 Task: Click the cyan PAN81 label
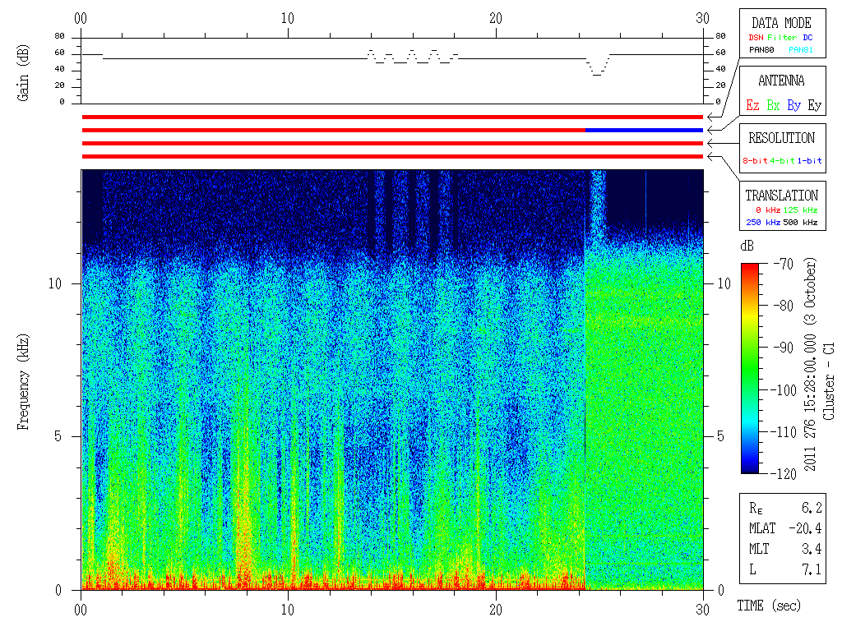pos(801,50)
